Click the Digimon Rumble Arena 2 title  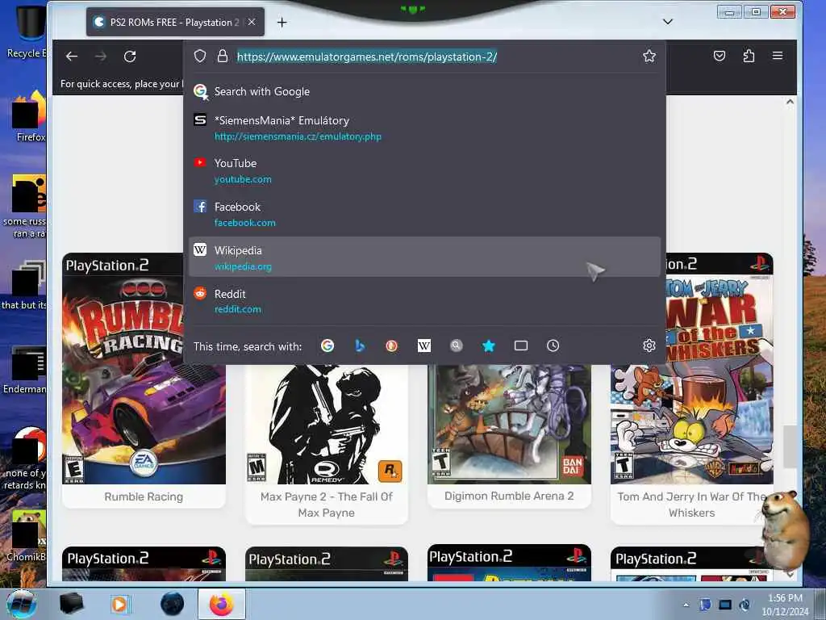point(510,496)
